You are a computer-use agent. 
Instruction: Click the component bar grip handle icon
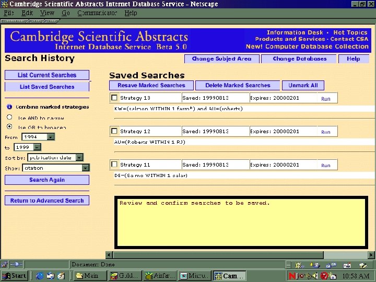click(288, 265)
